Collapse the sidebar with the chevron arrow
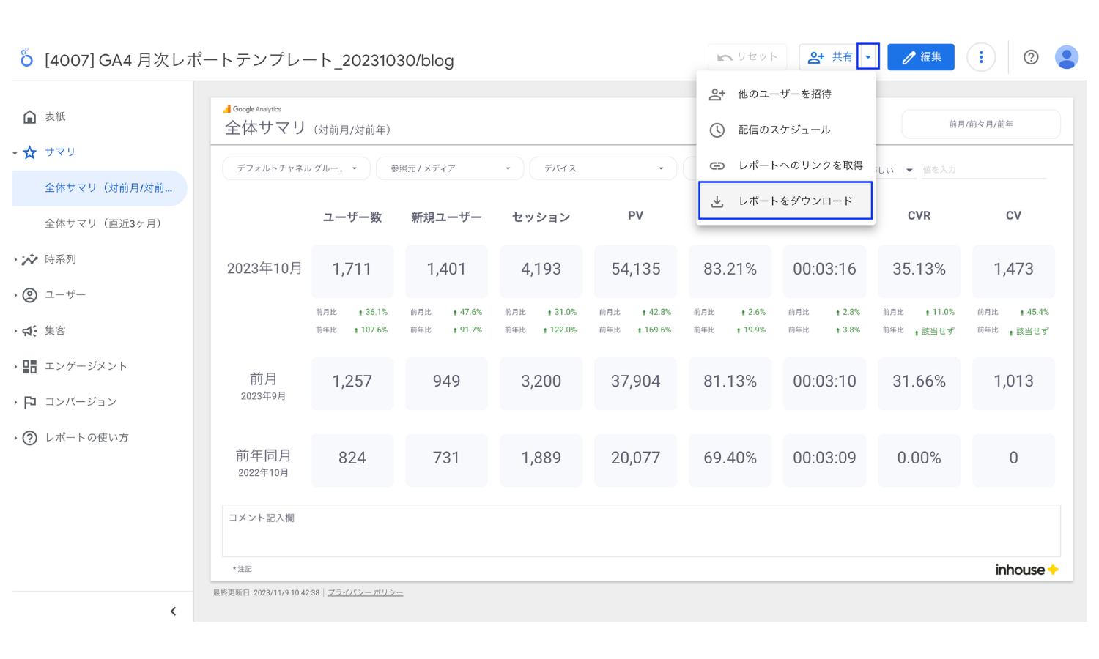1099x659 pixels. point(173,610)
